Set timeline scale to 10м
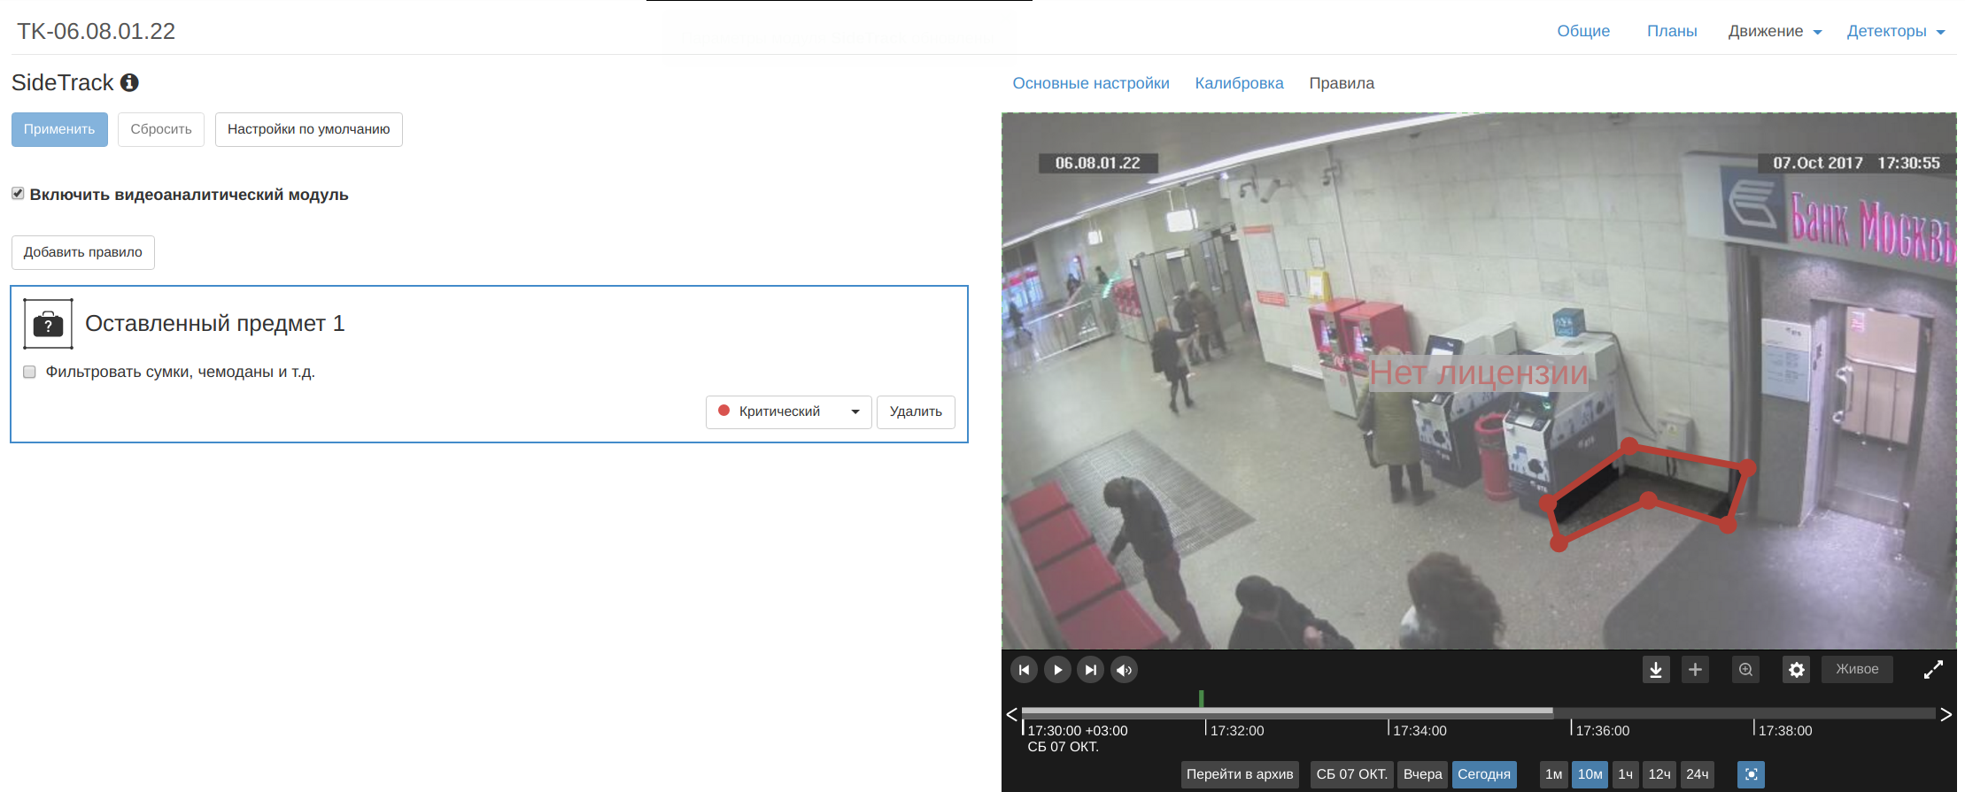 [x=1590, y=774]
